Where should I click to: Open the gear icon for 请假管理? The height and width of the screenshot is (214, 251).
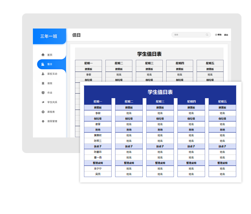[43, 121]
